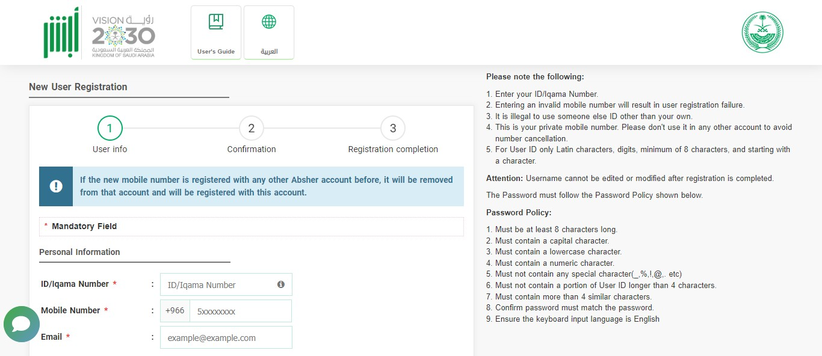The image size is (822, 356).
Task: Click the +966 country code prefix
Action: (175, 311)
